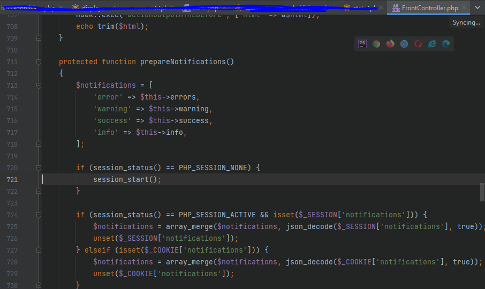Image resolution: width=485 pixels, height=289 pixels.
Task: Click $this->errors on line 714
Action: [168, 97]
